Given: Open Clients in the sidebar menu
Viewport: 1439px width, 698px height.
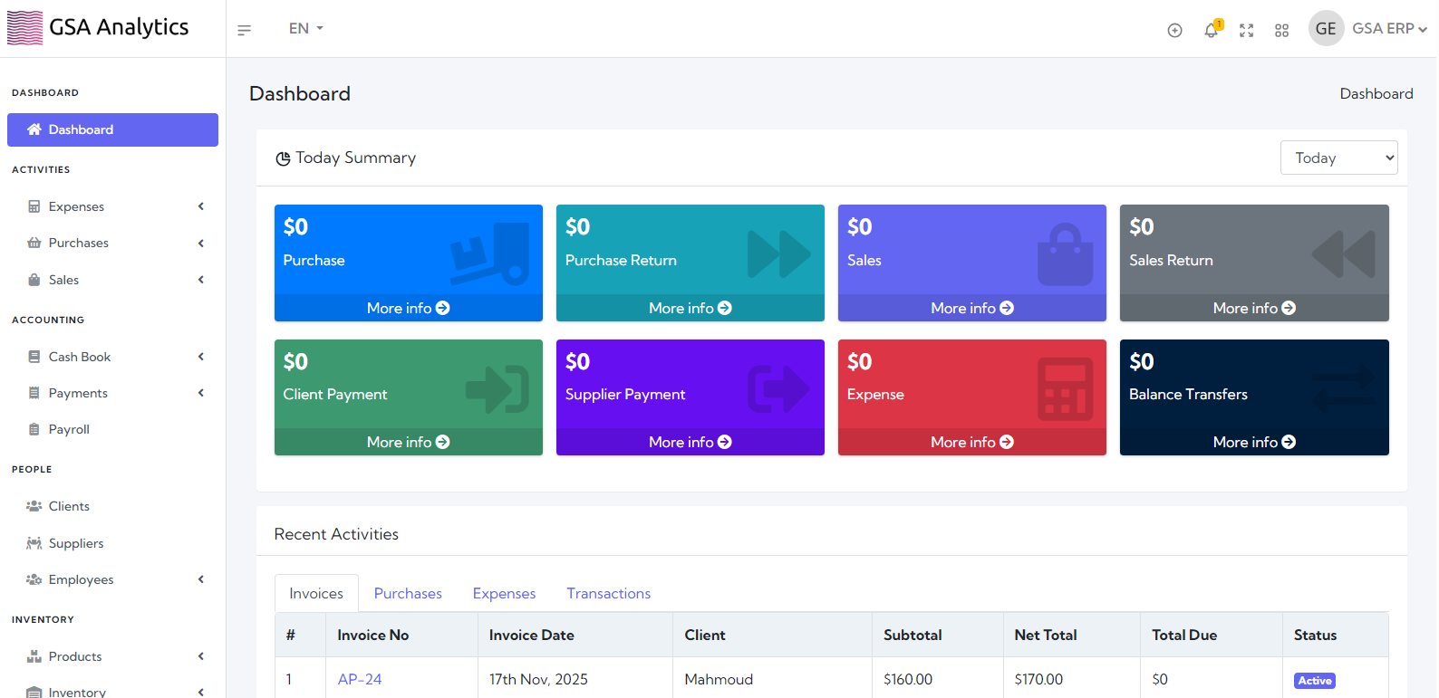Looking at the screenshot, I should pos(112,506).
